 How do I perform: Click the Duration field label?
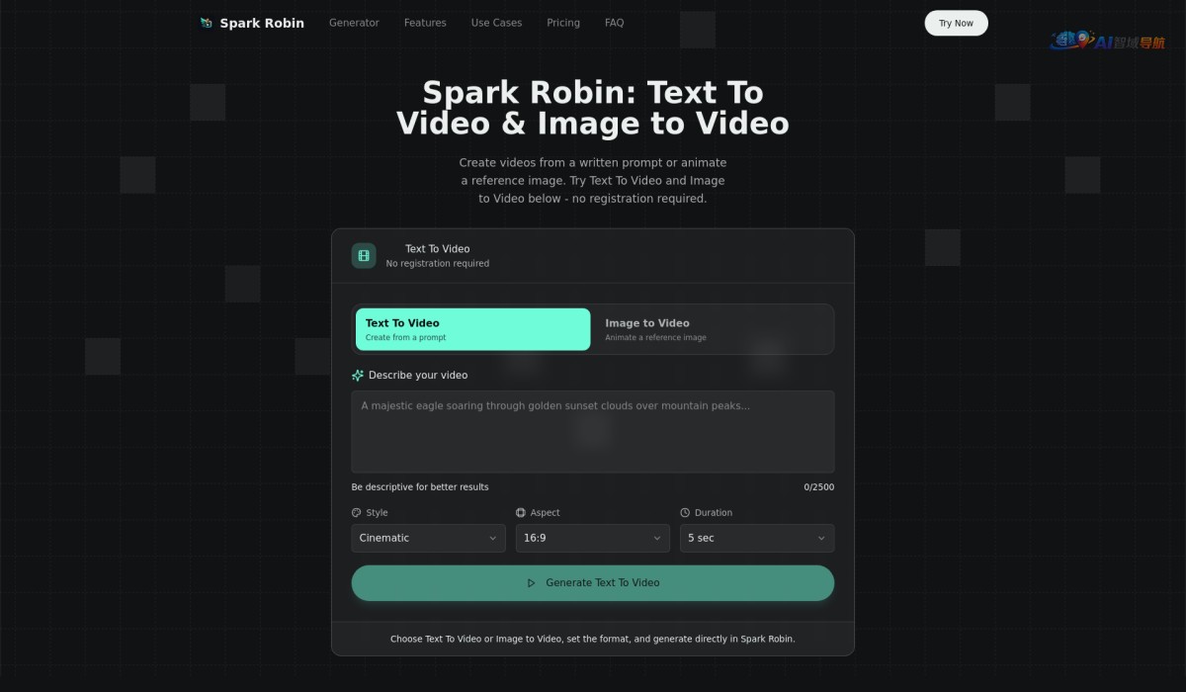pos(714,513)
